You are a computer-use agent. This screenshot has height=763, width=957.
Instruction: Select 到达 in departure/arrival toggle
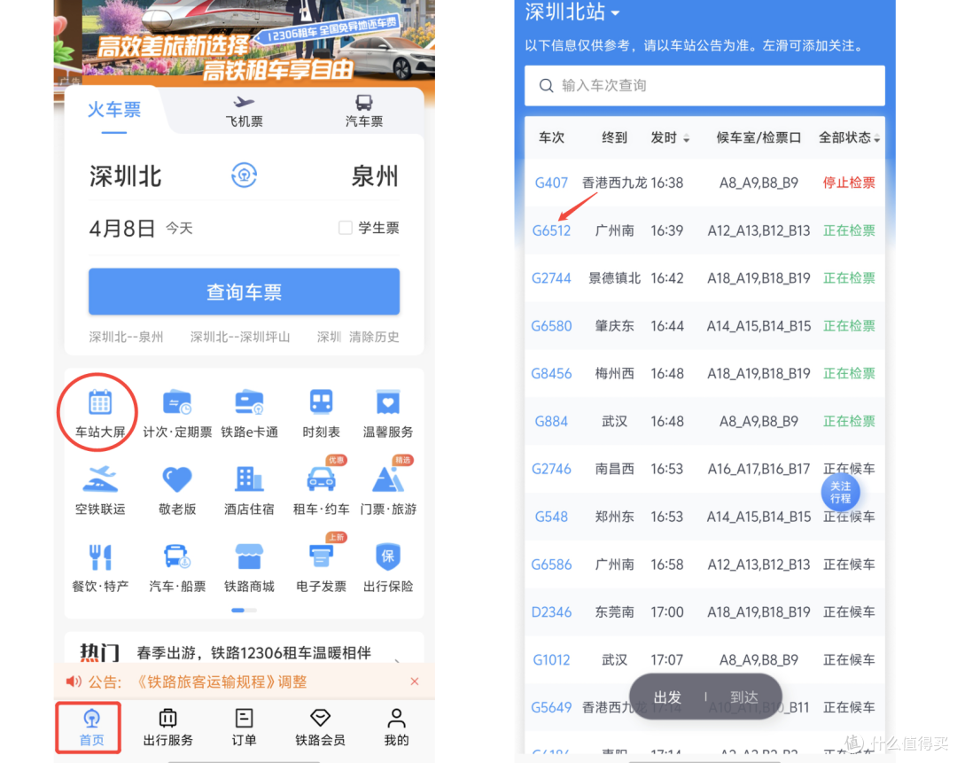click(744, 697)
